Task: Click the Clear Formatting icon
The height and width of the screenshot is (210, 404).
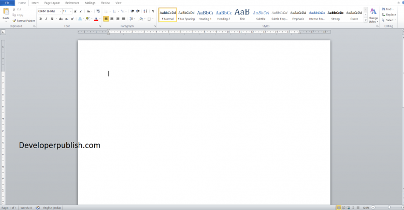Action: click(98, 11)
